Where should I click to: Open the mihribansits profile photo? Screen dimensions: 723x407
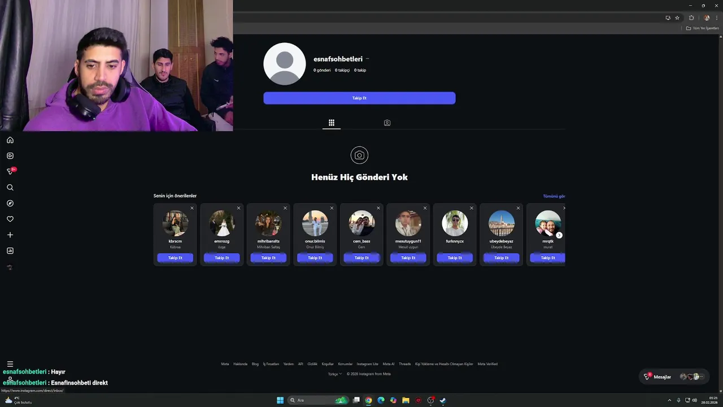(x=268, y=223)
